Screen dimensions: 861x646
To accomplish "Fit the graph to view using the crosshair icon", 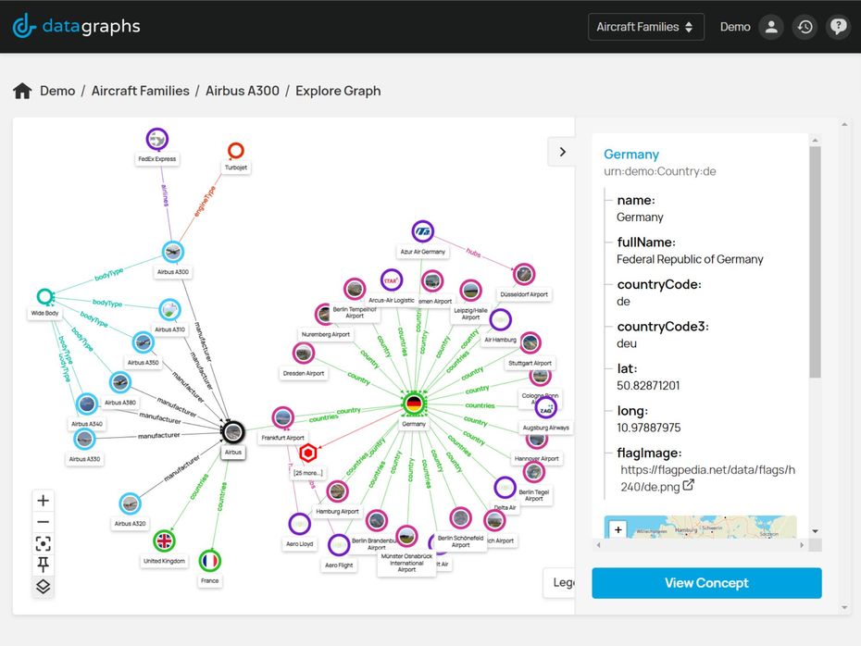I will 43,544.
